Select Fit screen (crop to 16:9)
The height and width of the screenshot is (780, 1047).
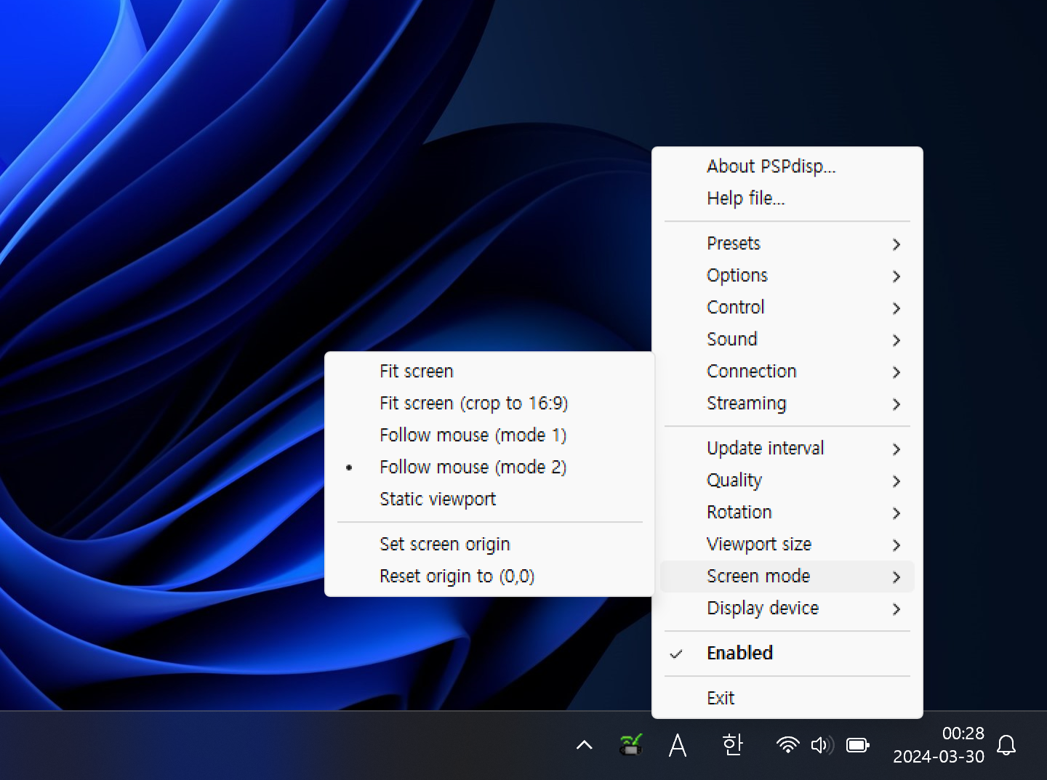point(489,403)
